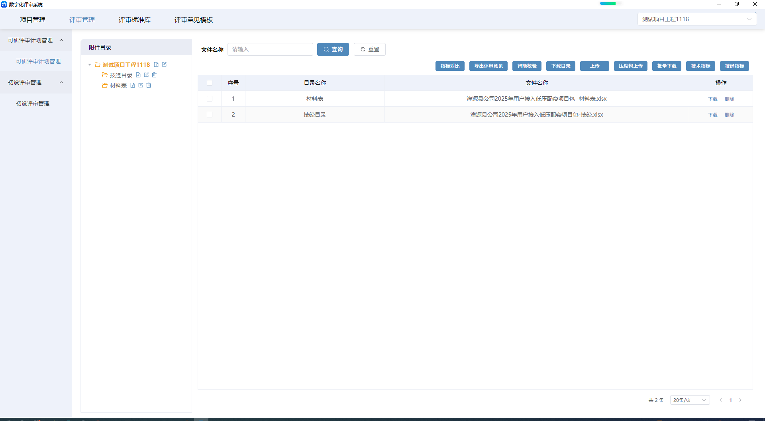
Task: Click the 目录名称 column header
Action: (315, 83)
